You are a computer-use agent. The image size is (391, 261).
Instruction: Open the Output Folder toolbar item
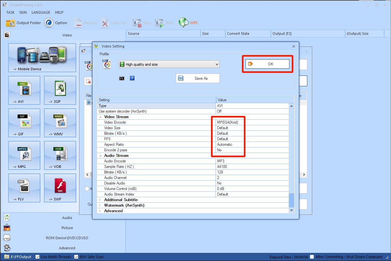(23, 23)
